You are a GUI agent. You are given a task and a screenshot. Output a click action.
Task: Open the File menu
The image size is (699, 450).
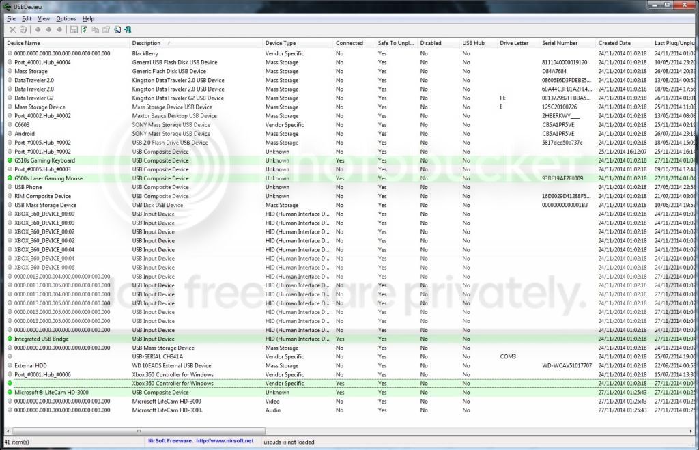click(11, 18)
